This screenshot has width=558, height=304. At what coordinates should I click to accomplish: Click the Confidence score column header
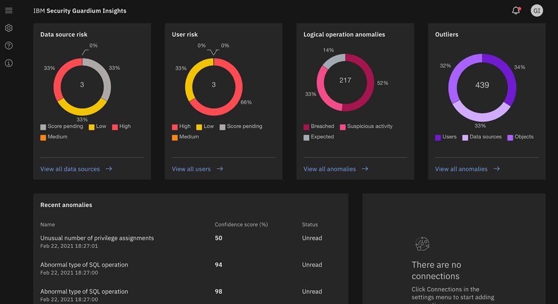[241, 224]
